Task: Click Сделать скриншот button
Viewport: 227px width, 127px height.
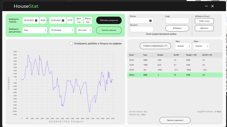Action: click(175, 120)
